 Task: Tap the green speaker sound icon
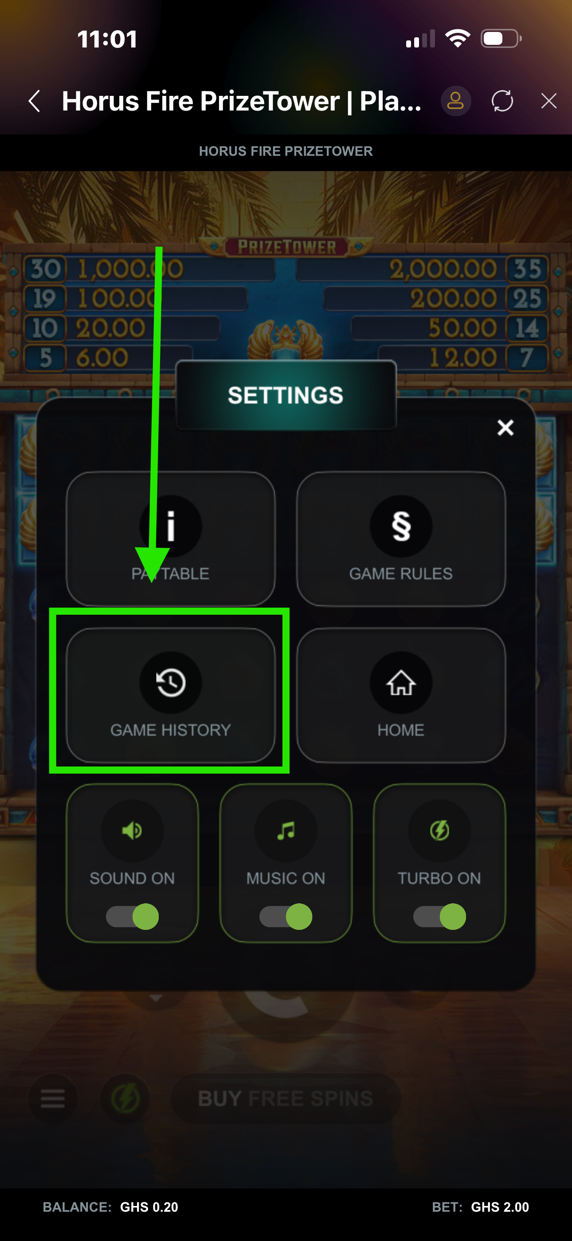click(x=132, y=830)
